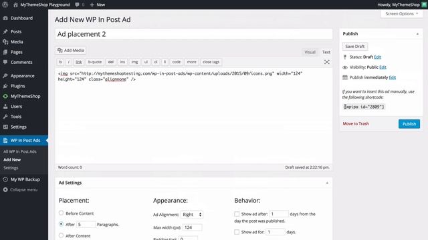Click the WordPress logo icon

(x=5, y=5)
